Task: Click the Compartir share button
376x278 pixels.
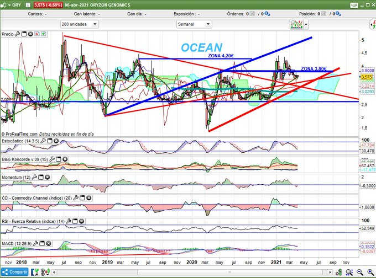Action: click(x=14, y=272)
